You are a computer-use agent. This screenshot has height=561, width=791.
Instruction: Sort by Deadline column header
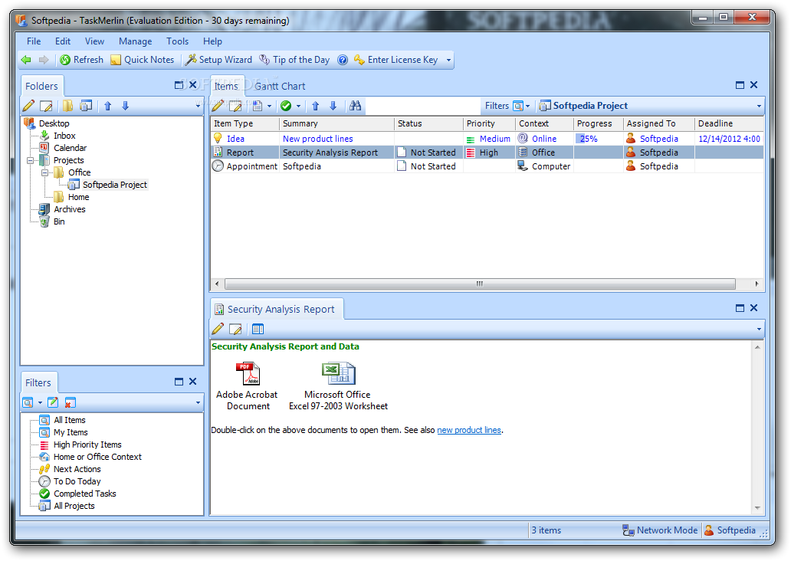tap(729, 123)
